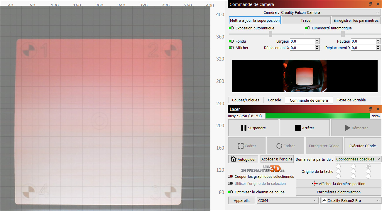Undock the Commande de caméra panel
382x211 pixels.
tap(371, 4)
